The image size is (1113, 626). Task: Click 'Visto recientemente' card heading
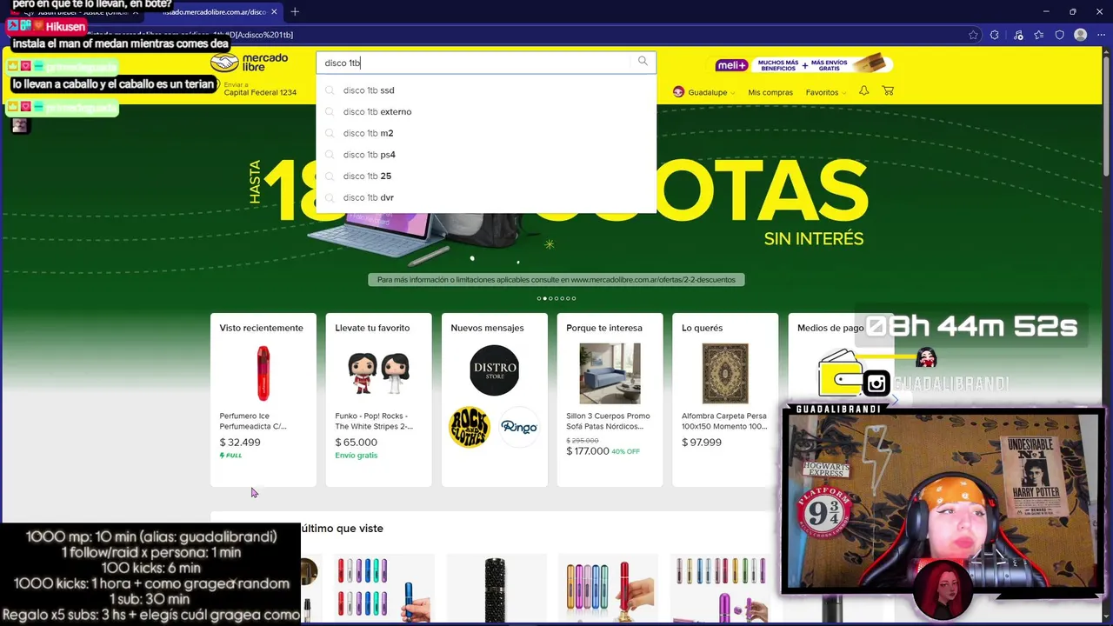262,328
